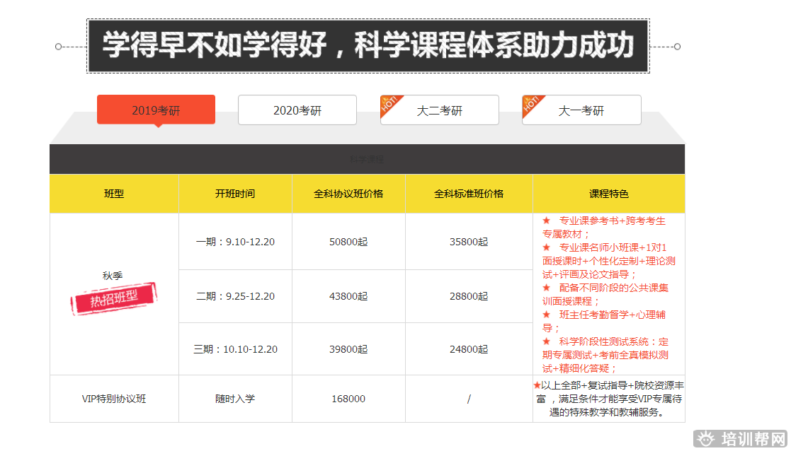
Task: Open the 大一考研 tab
Action: click(x=581, y=110)
